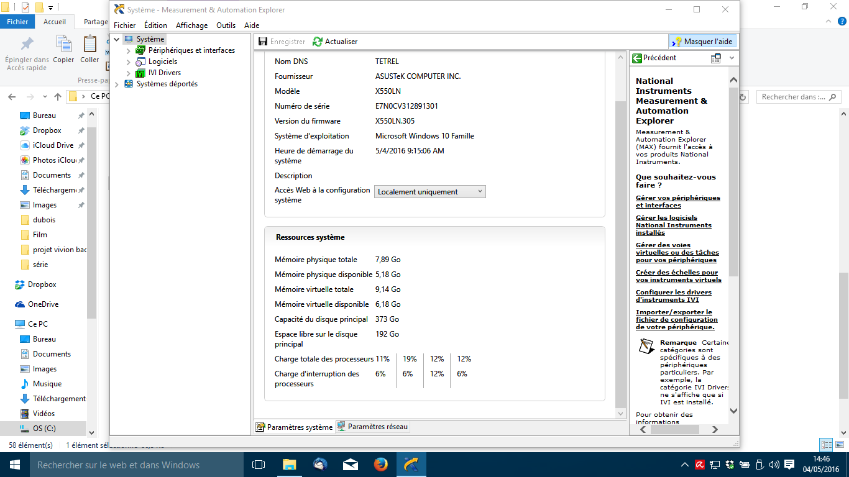Open the Fichier menu in MAX

pos(124,25)
